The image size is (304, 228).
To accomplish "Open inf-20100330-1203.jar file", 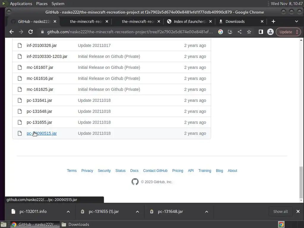I will coord(47,56).
